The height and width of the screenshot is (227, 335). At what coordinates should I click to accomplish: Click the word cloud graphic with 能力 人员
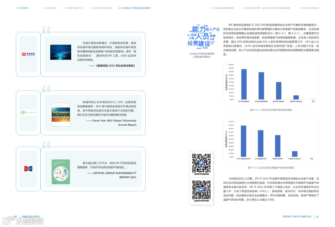pos(203,37)
